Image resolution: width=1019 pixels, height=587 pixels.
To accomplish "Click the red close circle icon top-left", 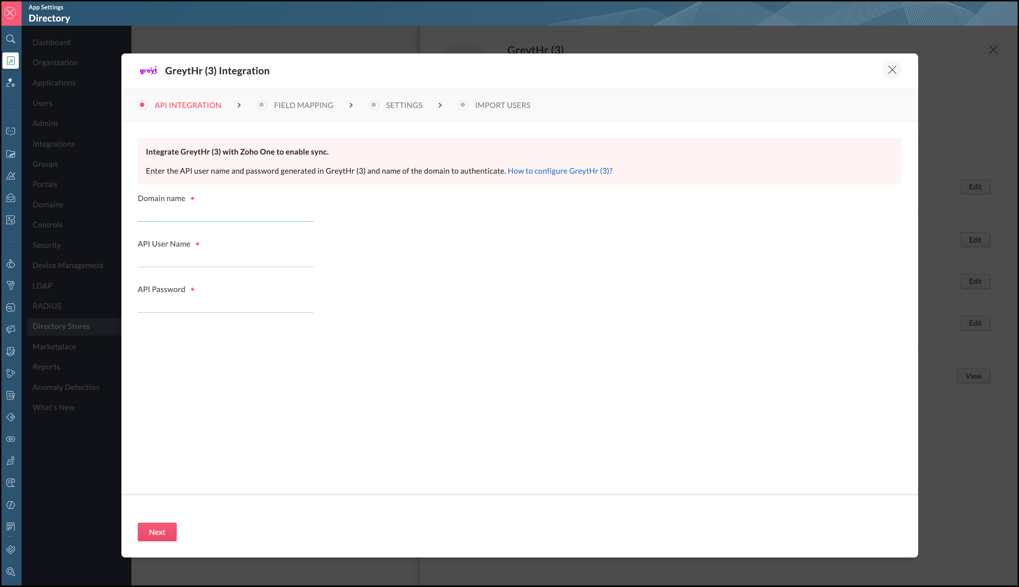I will tap(10, 13).
